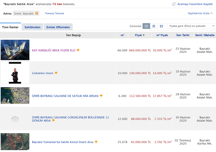Click badge icon beside Gökdelen imarlı listing
The height and width of the screenshot is (152, 216).
pos(56,73)
